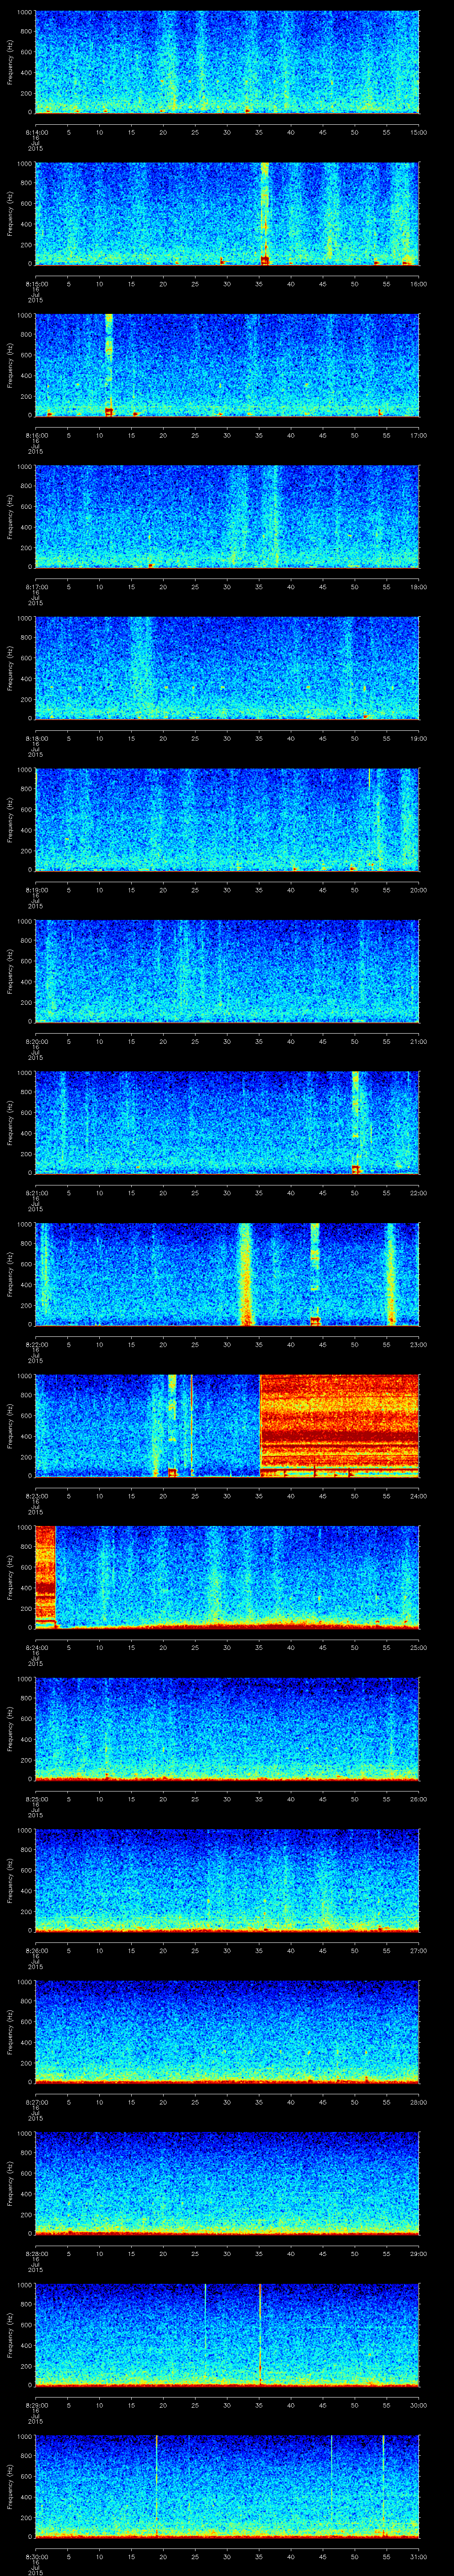
Task: Click the 1000 Hz tick label of the 8:18:00 panel
Action: click(x=25, y=619)
